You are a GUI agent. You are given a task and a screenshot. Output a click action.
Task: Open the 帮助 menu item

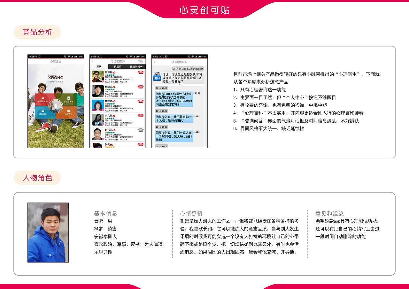click(140, 61)
